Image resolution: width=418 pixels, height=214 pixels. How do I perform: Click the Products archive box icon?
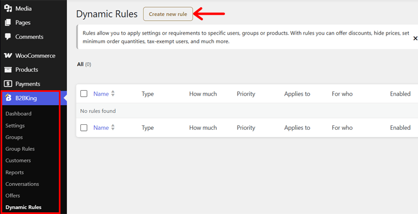point(8,69)
